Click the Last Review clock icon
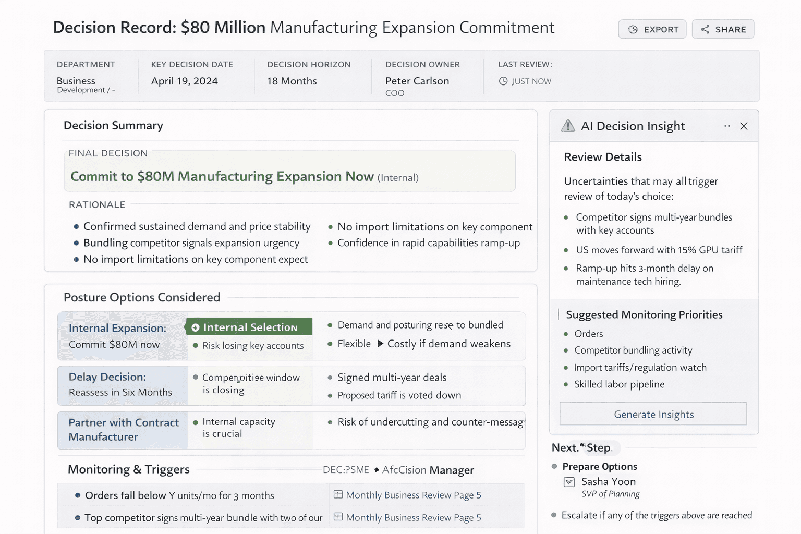 pyautogui.click(x=503, y=81)
